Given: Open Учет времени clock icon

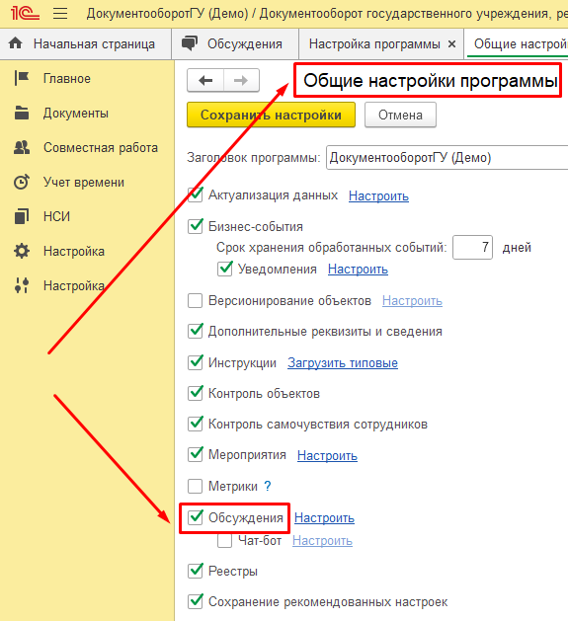Looking at the screenshot, I should (x=22, y=183).
